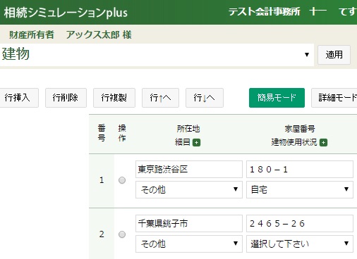The width and height of the screenshot is (357, 259).
Task: Click the 行複製 button
Action: [114, 98]
